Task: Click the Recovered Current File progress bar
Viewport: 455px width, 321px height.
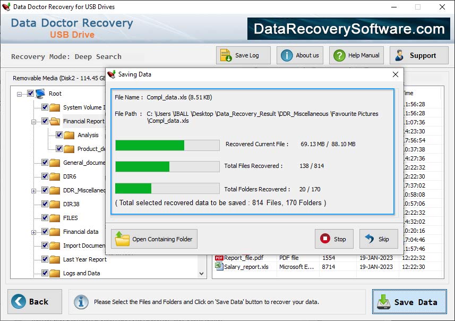Action: (x=166, y=145)
